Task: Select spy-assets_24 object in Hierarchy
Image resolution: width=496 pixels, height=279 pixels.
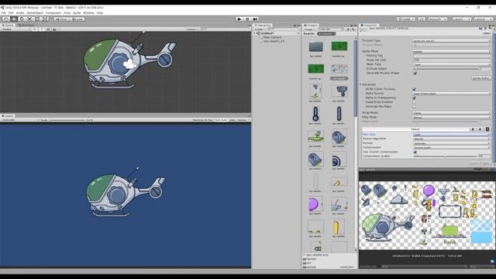Action: click(x=274, y=41)
